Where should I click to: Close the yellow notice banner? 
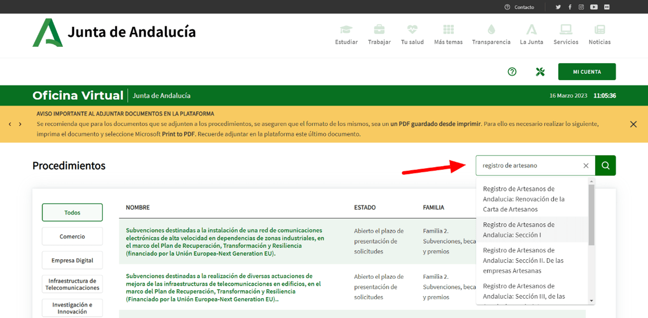pyautogui.click(x=633, y=124)
